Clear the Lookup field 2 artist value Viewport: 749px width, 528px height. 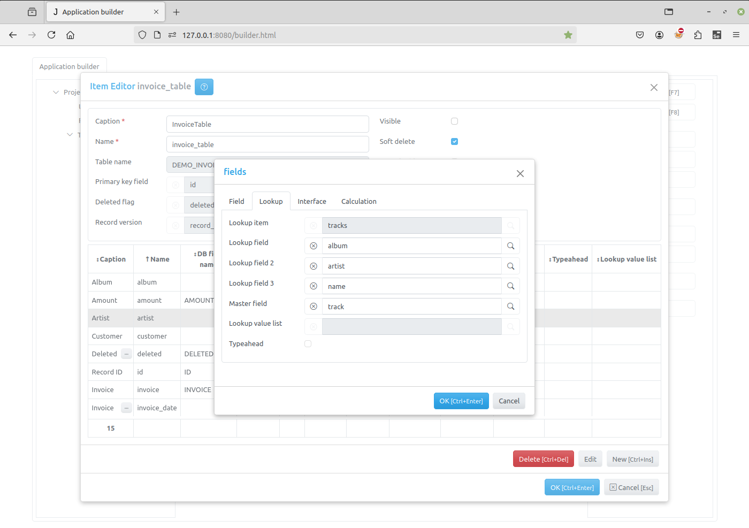click(314, 266)
